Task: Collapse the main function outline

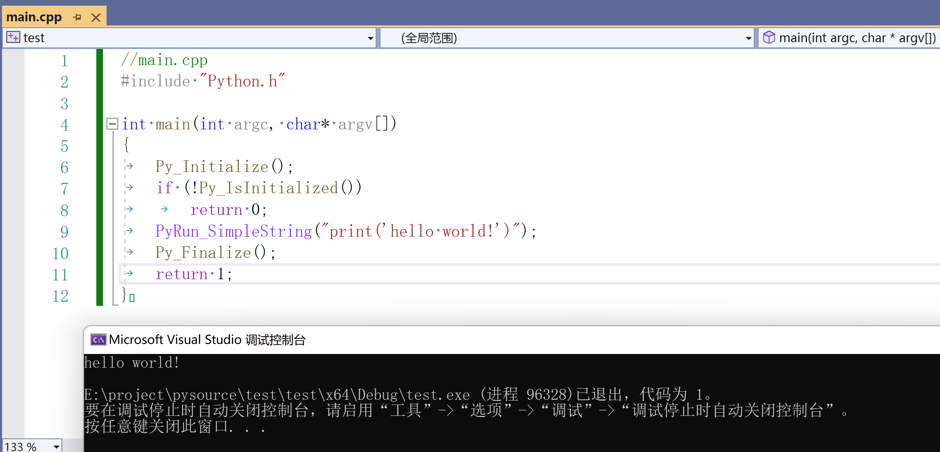Action: 112,123
